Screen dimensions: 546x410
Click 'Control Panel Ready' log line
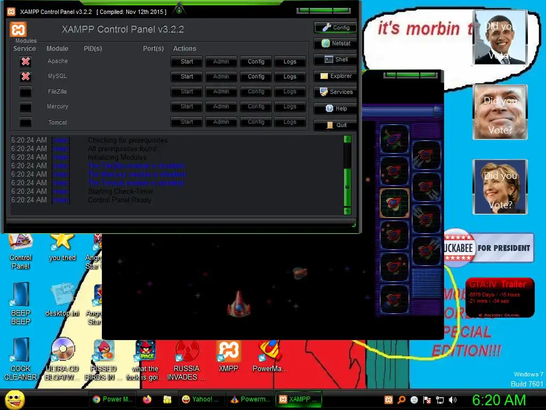pyautogui.click(x=119, y=200)
